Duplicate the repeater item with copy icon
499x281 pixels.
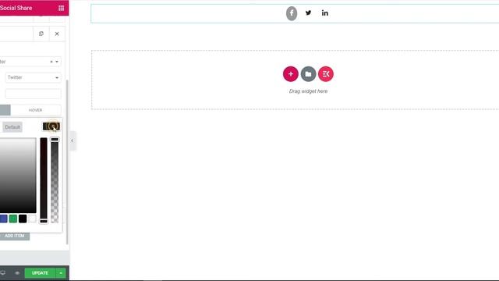[41, 34]
